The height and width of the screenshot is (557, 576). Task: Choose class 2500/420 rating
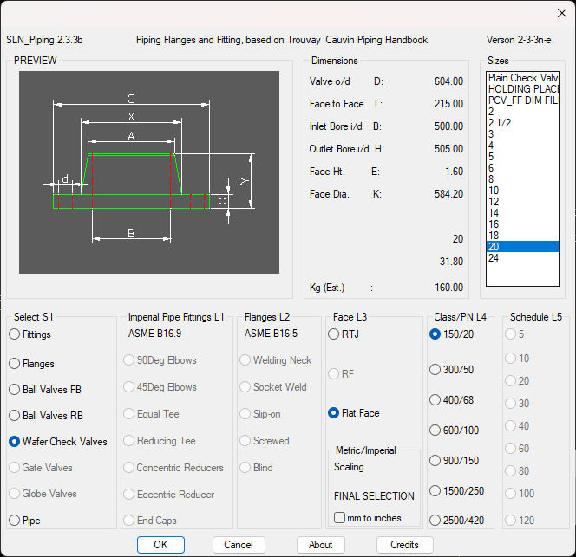coord(456,521)
